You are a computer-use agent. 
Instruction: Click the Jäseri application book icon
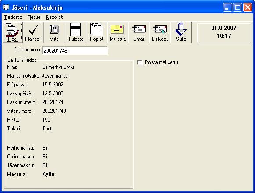(6, 7)
